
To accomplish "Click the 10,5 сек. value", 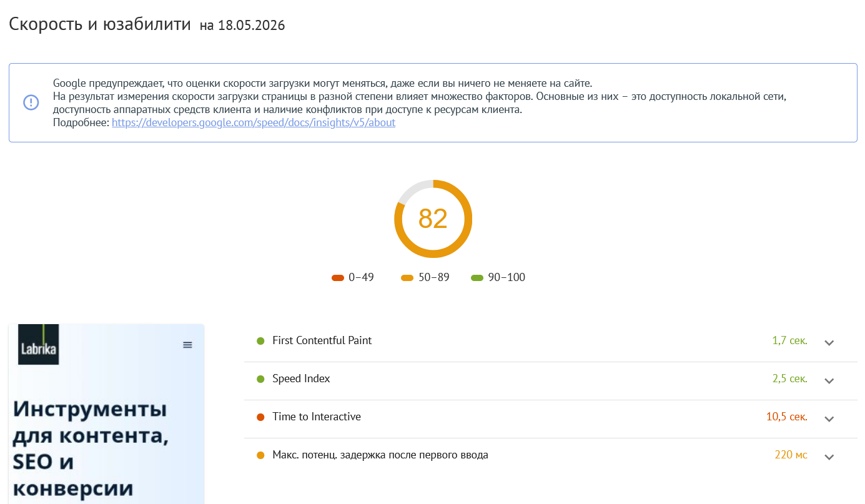I will (x=786, y=417).
